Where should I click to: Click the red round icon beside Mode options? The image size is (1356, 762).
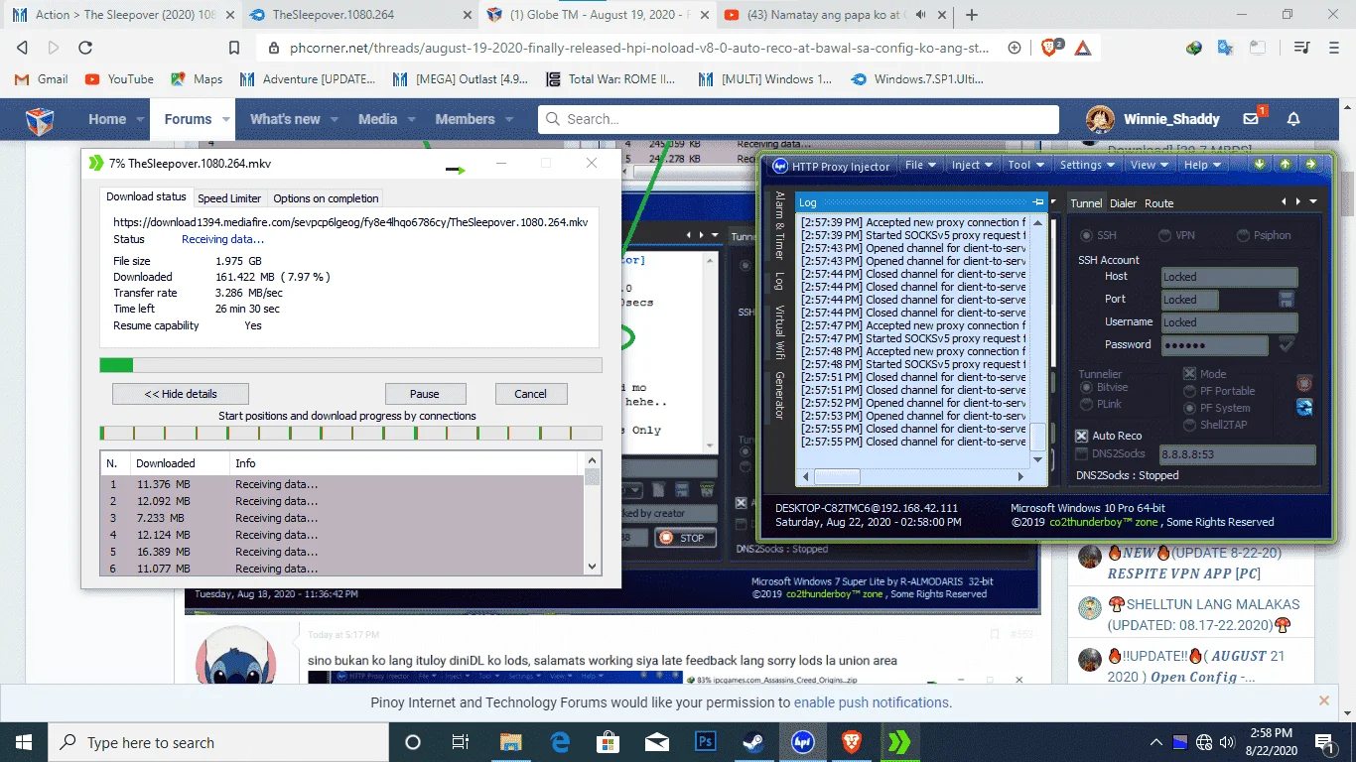1304,383
